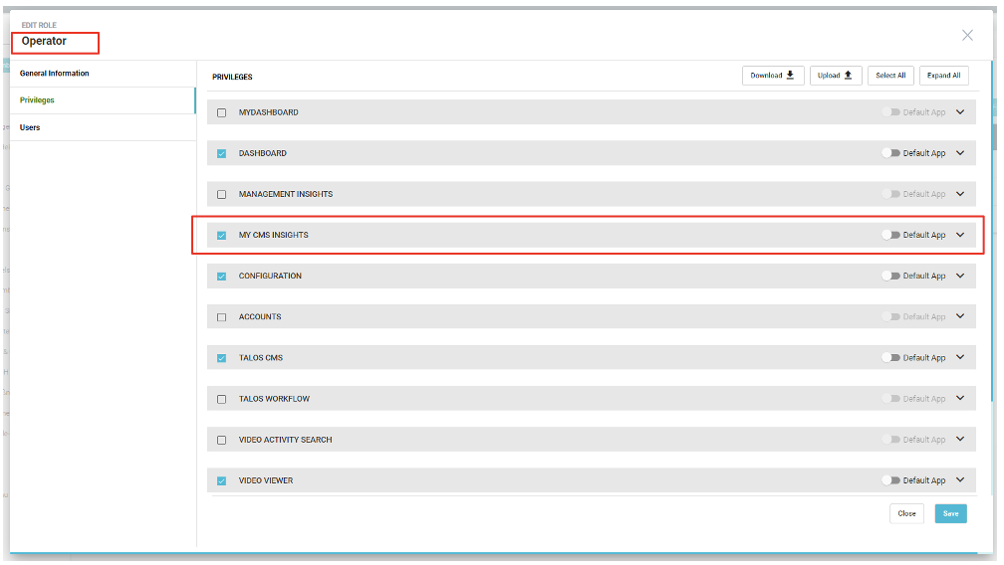
Task: Save the role changes
Action: (950, 514)
